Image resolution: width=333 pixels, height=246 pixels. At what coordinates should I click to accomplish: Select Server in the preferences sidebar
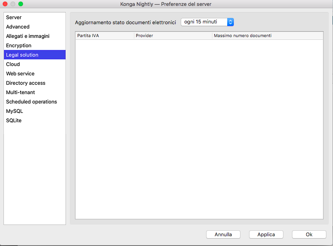tap(14, 18)
